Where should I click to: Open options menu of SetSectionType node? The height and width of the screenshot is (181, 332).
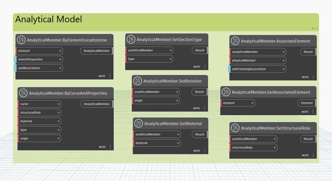pyautogui.click(x=205, y=66)
